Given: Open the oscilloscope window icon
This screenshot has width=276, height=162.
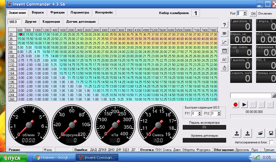Looking at the screenshot, I should (x=224, y=51).
